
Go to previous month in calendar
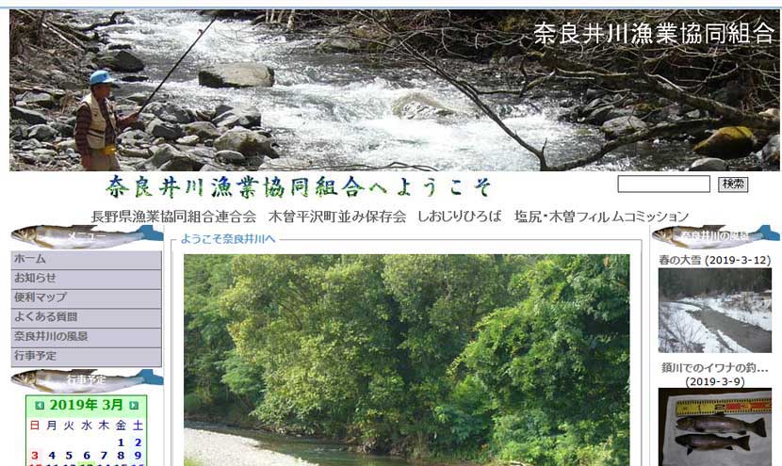pos(40,406)
